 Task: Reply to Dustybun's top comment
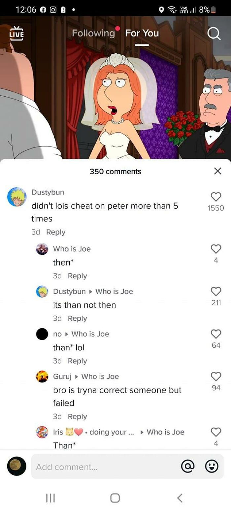pos(56,232)
